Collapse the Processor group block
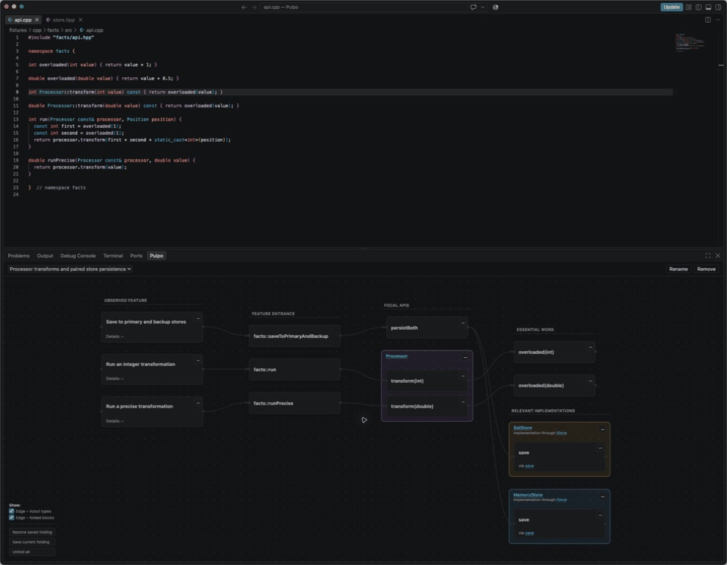Screen dimensions: 727x565 coord(465,357)
